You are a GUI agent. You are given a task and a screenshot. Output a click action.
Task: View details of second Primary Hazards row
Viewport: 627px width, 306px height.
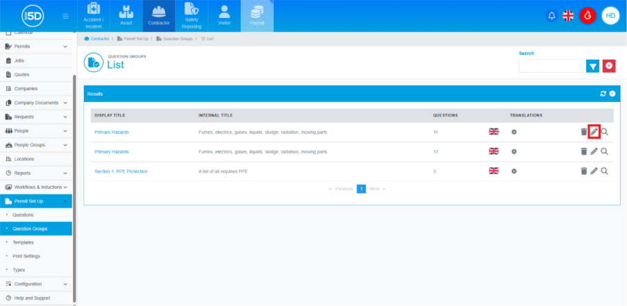(x=605, y=151)
